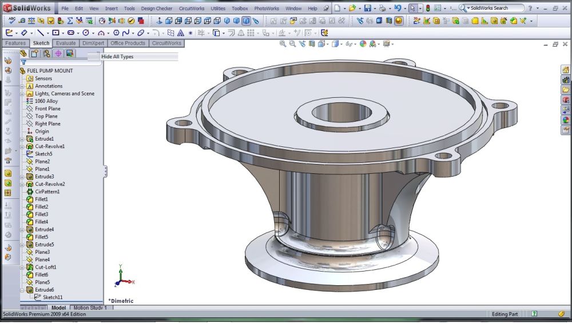Open the Insert menu
Viewport: 572px width, 323px height.
click(112, 8)
